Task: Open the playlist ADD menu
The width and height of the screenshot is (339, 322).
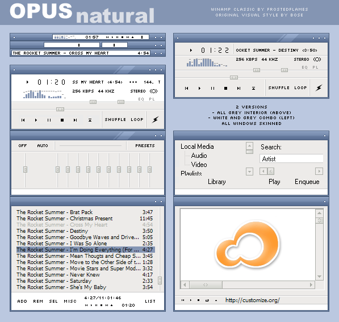Action: point(22,301)
